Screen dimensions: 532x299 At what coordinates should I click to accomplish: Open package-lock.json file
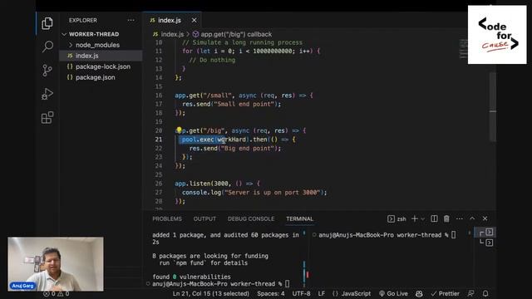[103, 66]
